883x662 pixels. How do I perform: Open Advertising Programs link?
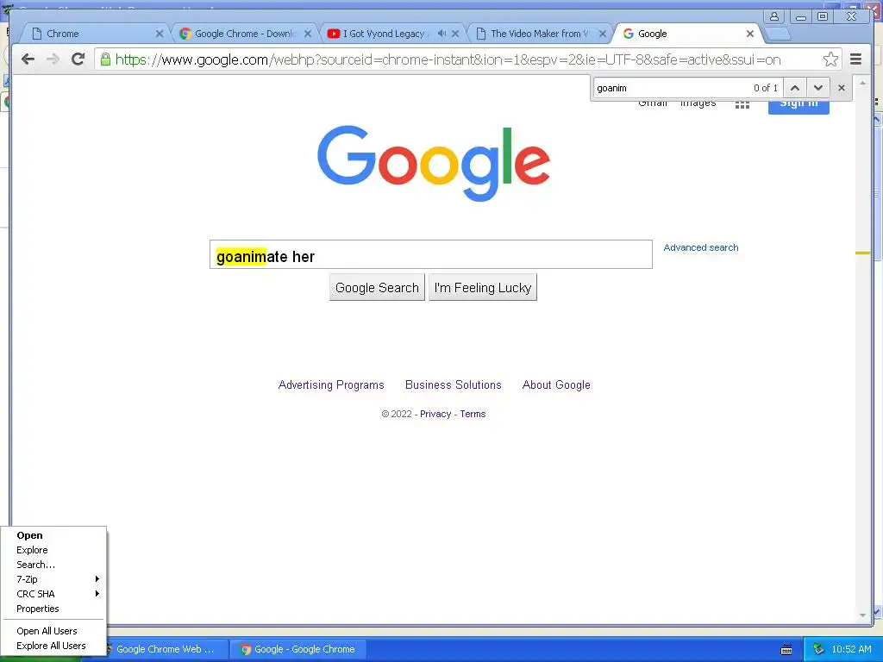click(331, 385)
